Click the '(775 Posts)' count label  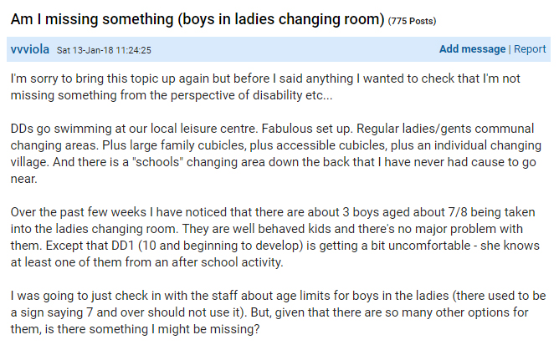tap(412, 22)
